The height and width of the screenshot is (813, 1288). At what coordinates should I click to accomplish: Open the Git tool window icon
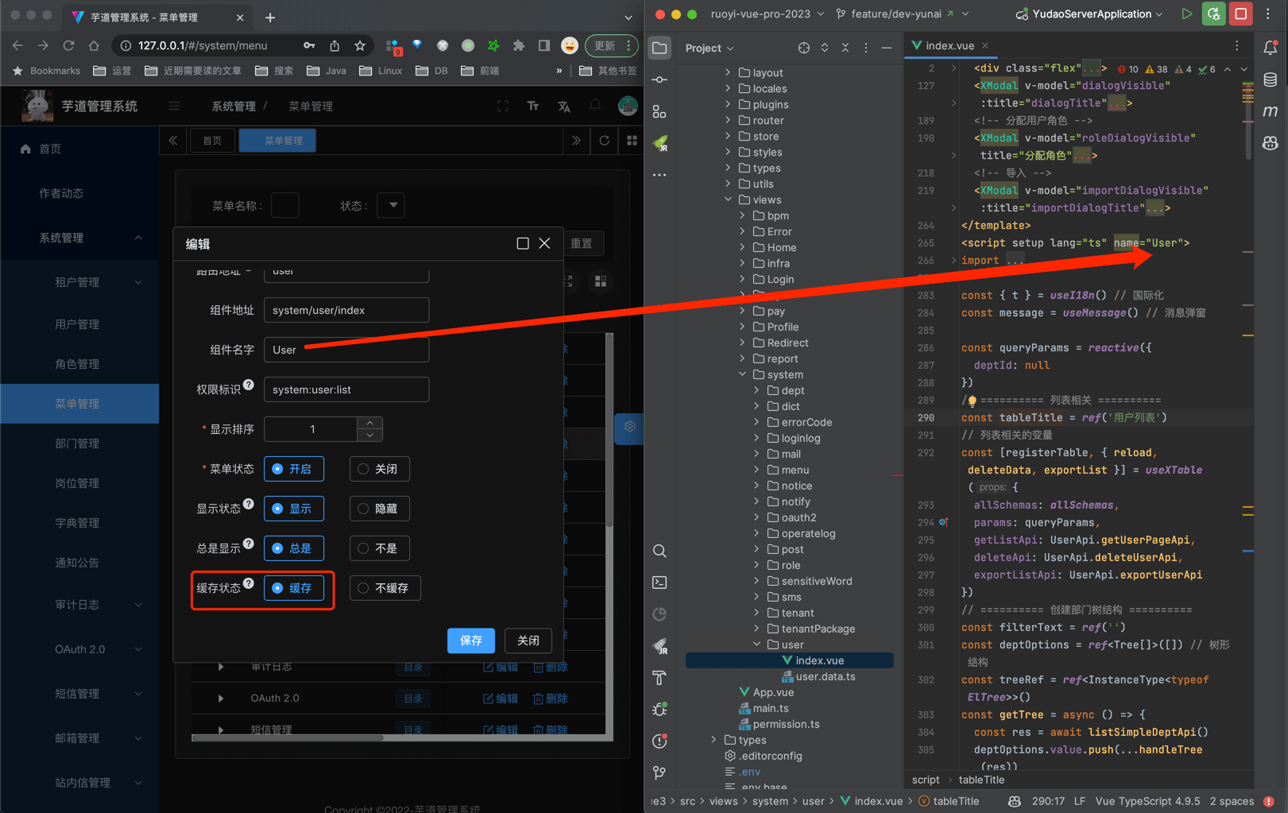pyautogui.click(x=659, y=772)
